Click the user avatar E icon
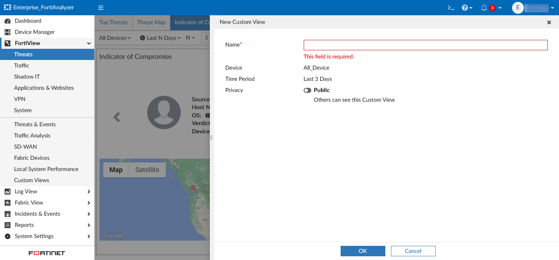The image size is (559, 260). point(518,7)
